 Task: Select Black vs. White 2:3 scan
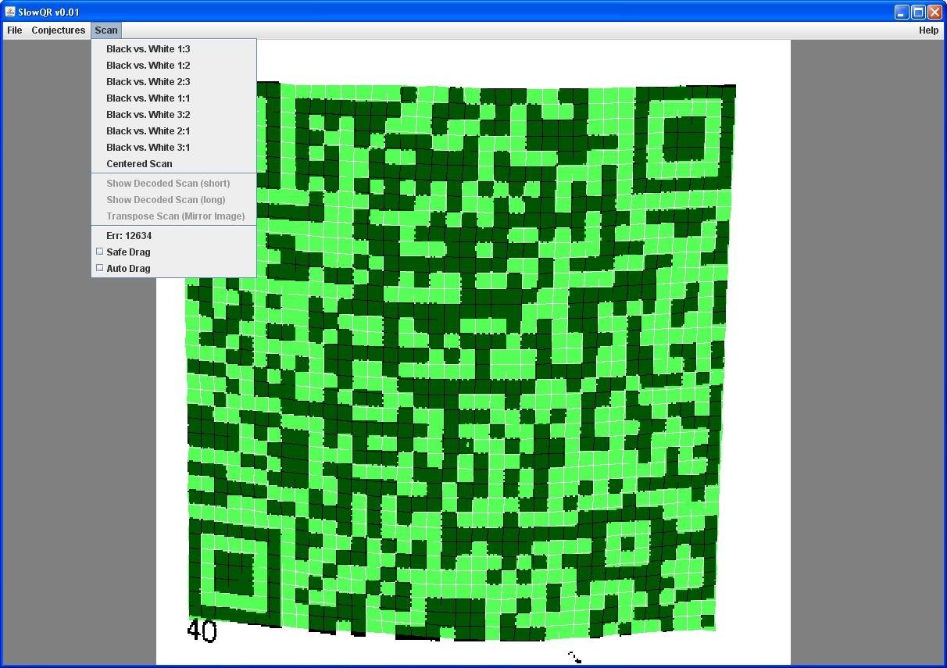pos(174,82)
